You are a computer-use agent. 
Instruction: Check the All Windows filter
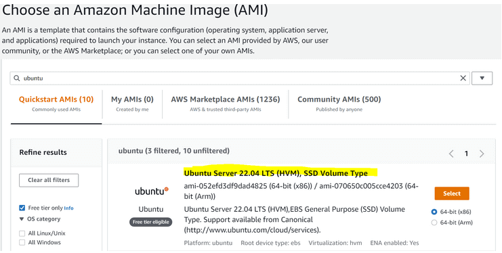22,242
